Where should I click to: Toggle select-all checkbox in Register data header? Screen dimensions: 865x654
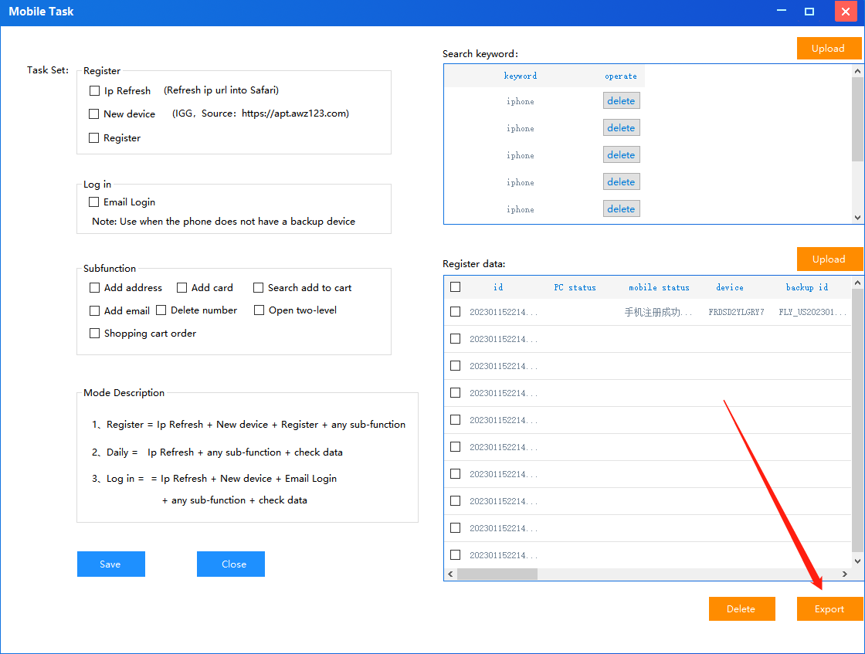(455, 286)
